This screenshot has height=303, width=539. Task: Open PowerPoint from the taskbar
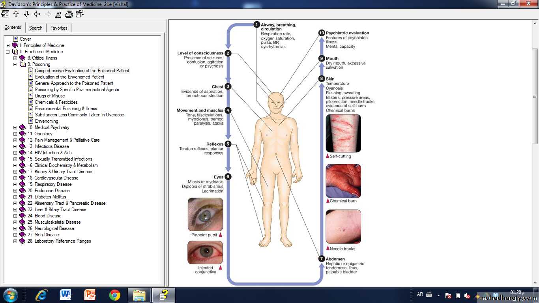click(90, 295)
